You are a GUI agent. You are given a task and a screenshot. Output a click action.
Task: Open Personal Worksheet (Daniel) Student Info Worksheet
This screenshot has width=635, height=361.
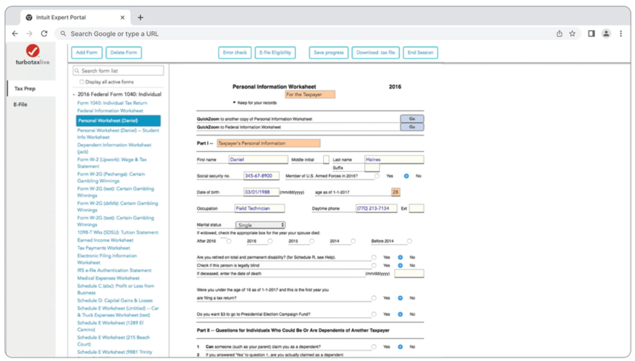point(118,134)
